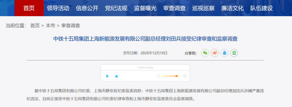Click the 无障碍语音播报 label
Image resolution: width=292 pixels, height=107 pixels.
point(145,68)
